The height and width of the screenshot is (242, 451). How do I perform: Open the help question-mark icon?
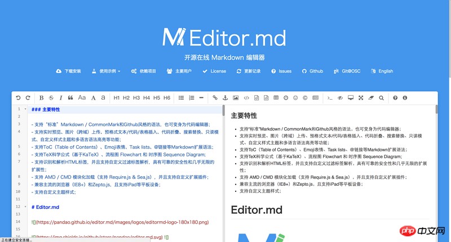395,97
